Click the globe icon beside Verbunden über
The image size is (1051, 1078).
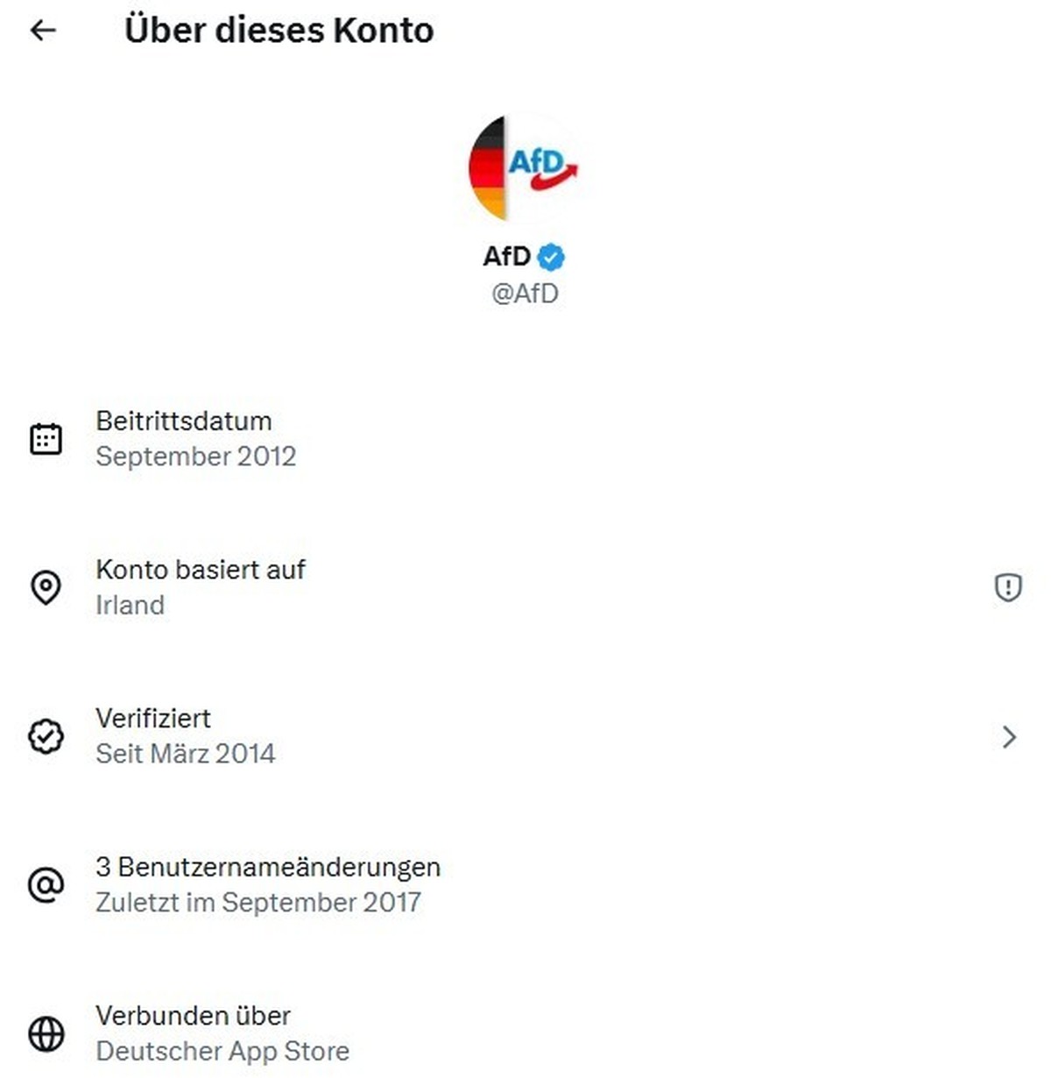(x=46, y=1034)
